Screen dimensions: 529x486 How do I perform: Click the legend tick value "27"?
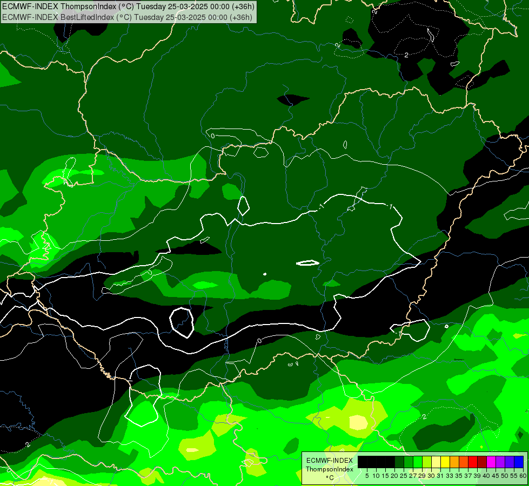click(x=413, y=476)
